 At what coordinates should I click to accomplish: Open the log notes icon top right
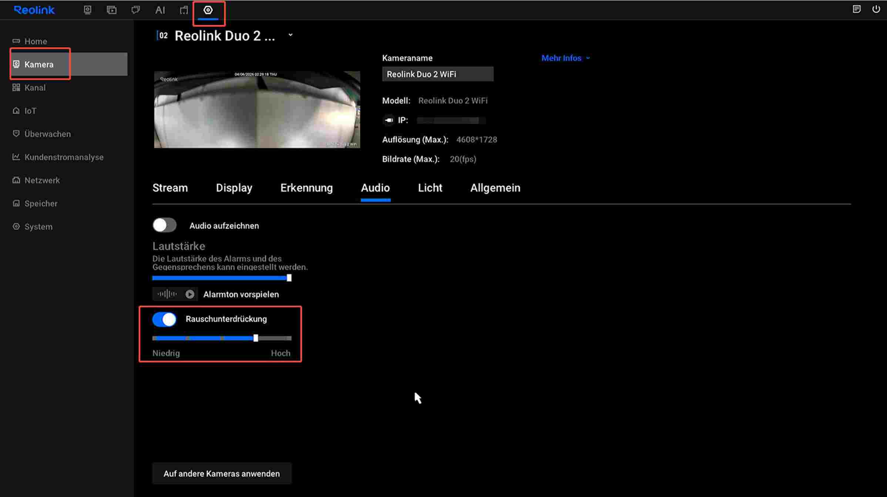pyautogui.click(x=856, y=9)
